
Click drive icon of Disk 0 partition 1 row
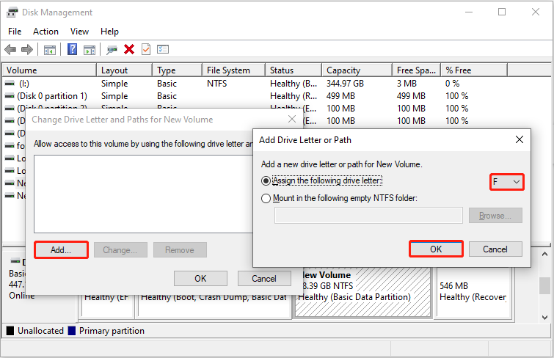click(10, 96)
